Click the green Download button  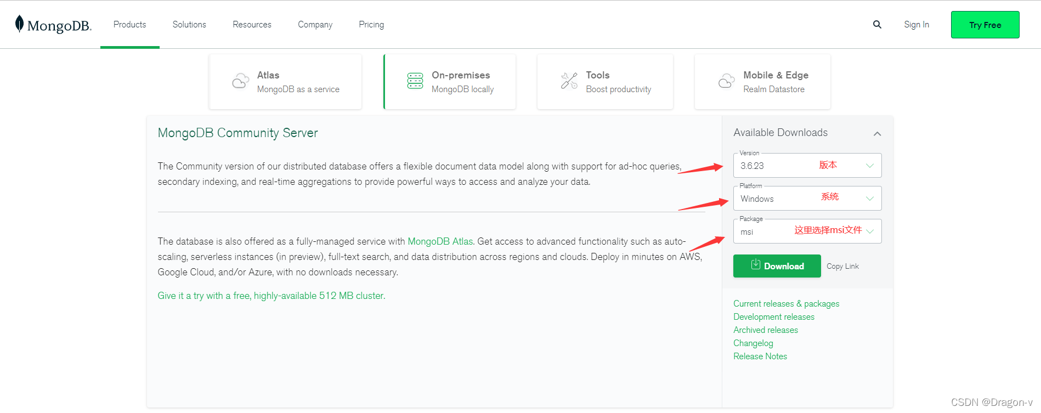(x=777, y=266)
